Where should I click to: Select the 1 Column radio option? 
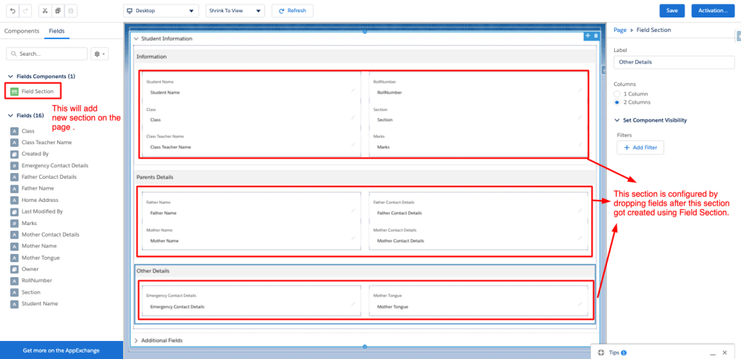(x=617, y=94)
